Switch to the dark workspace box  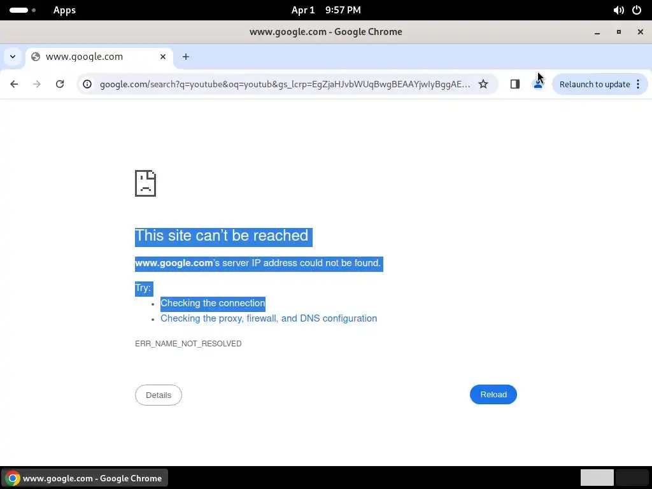pos(632,478)
